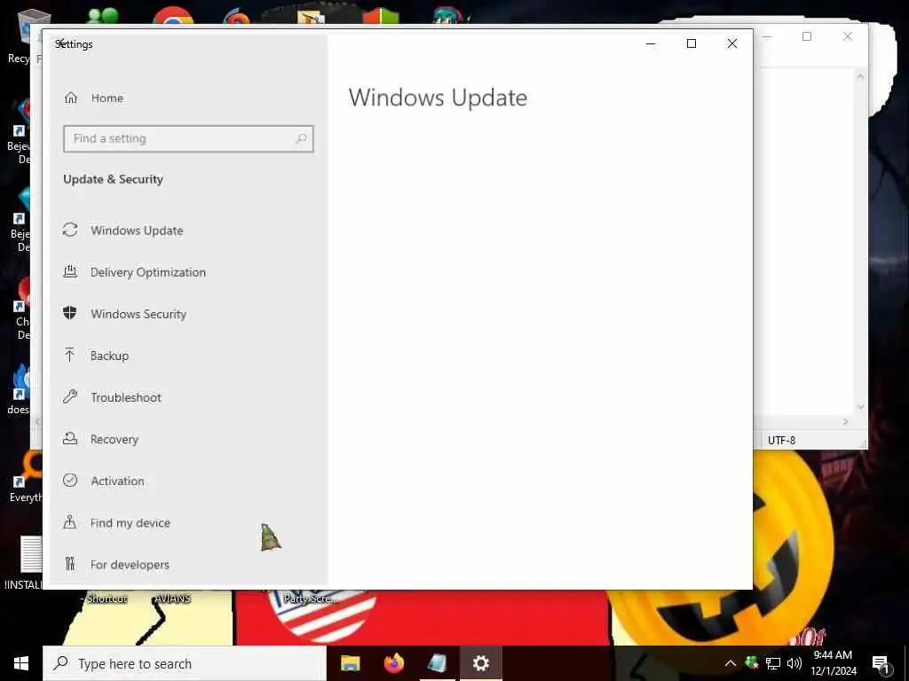Click the Update & Security heading
909x681 pixels.
(x=113, y=179)
